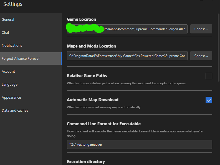Open Notifications settings
This screenshot has height=165, width=220.
(31, 45)
